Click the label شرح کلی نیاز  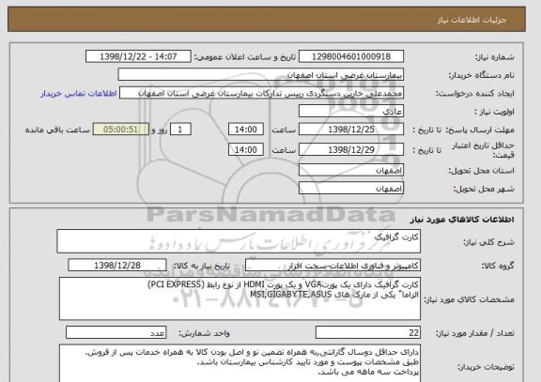[x=488, y=242]
